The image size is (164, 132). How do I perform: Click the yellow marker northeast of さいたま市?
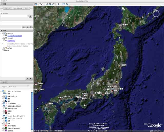point(117,82)
